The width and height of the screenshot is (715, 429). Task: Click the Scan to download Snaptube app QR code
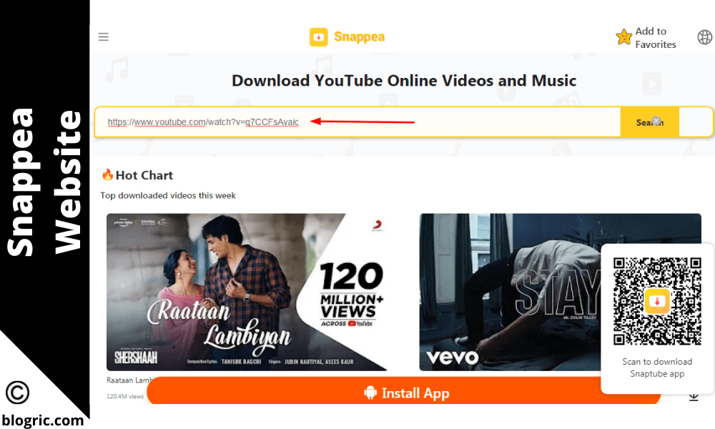(x=657, y=301)
